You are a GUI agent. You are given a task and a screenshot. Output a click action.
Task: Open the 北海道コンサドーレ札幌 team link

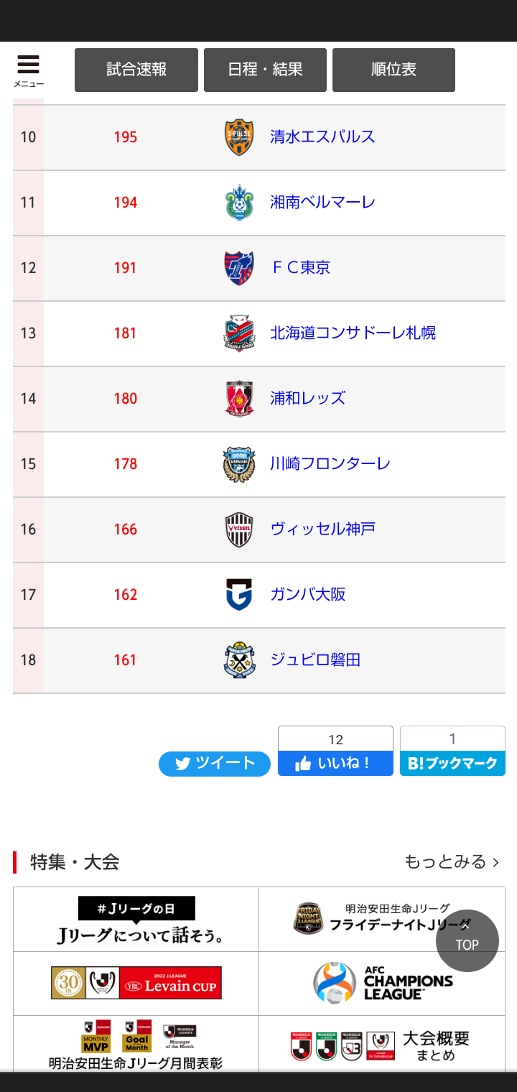coord(353,333)
